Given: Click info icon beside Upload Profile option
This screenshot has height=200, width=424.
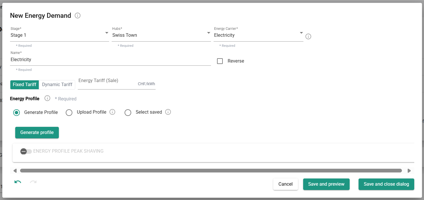Looking at the screenshot, I should (x=113, y=112).
